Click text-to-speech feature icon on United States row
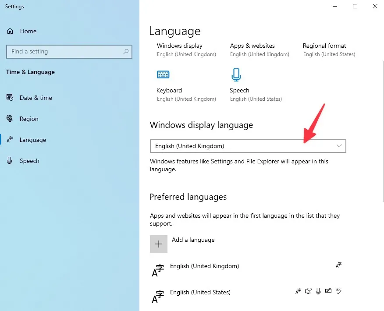 (308, 291)
